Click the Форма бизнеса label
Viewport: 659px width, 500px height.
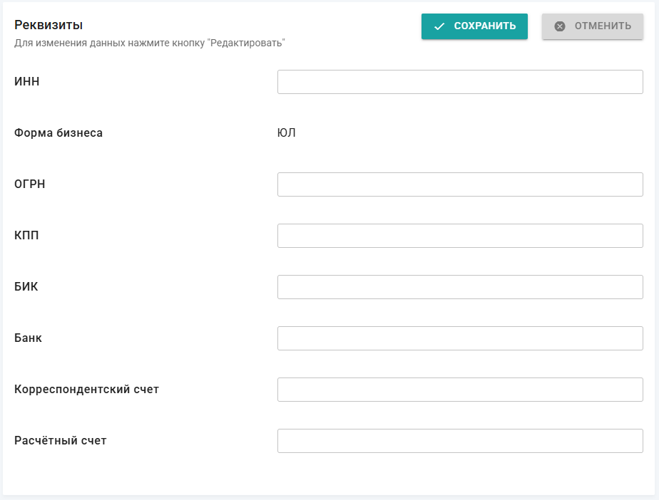pyautogui.click(x=58, y=132)
